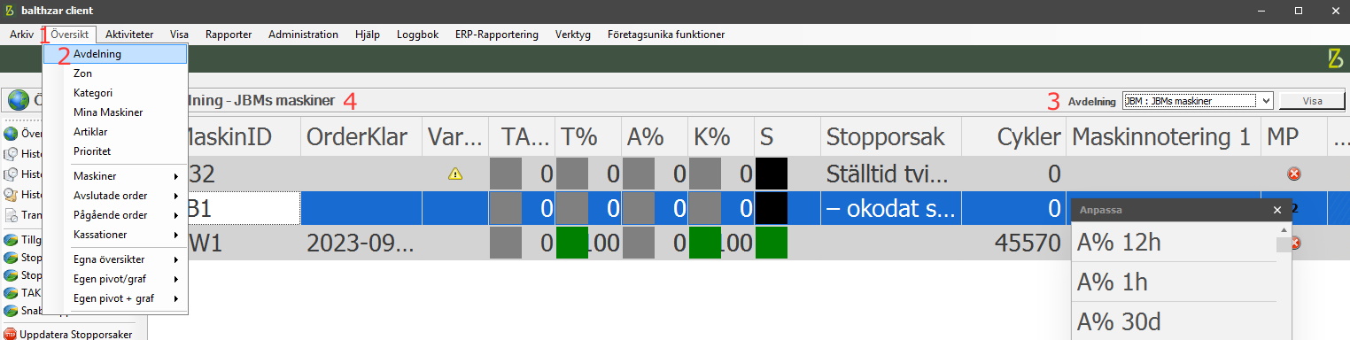Screen dimensions: 1350x340
Task: Open the Verktyg menu
Action: click(573, 35)
